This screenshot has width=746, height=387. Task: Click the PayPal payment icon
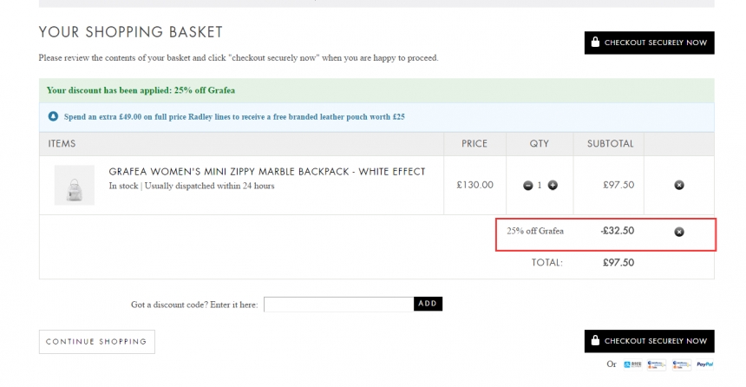pos(704,364)
